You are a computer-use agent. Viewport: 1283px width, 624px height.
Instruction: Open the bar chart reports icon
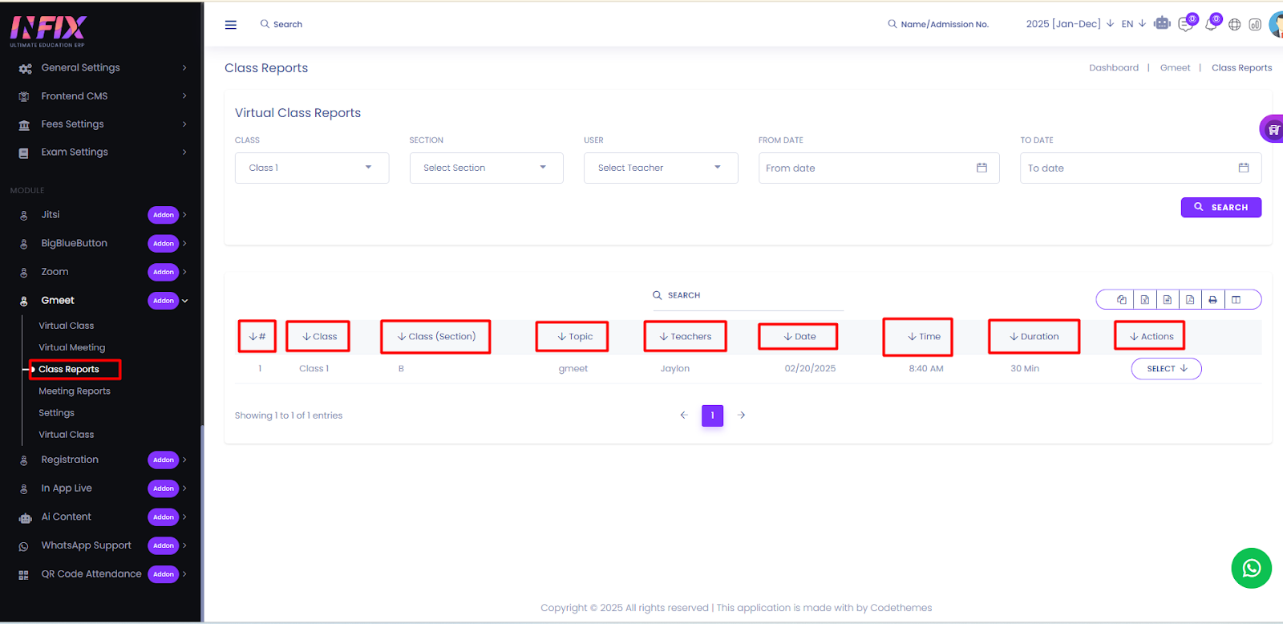point(1255,25)
